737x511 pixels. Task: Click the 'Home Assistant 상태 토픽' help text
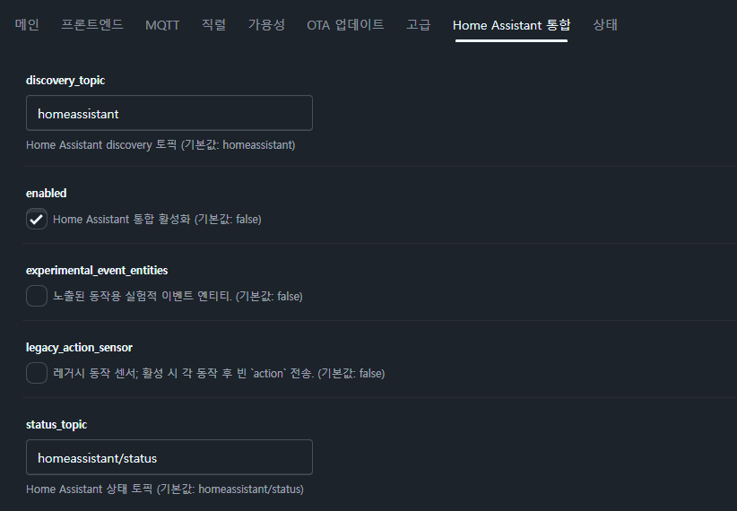(x=165, y=489)
